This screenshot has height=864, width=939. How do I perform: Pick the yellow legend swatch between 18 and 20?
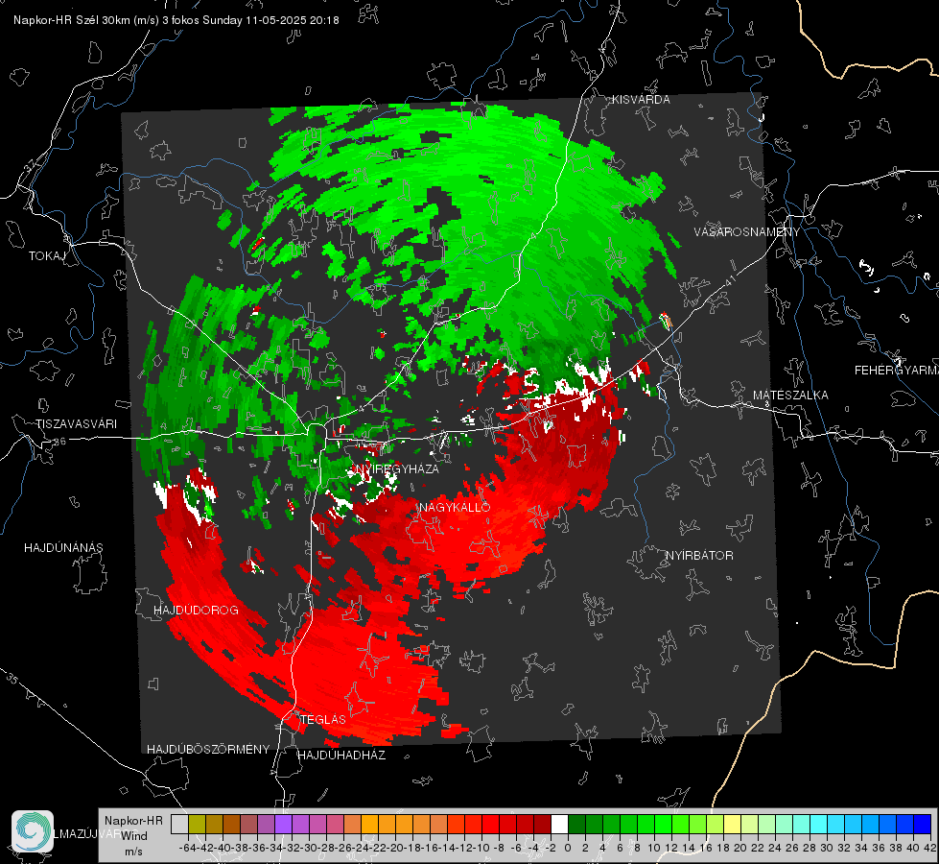[x=732, y=825]
